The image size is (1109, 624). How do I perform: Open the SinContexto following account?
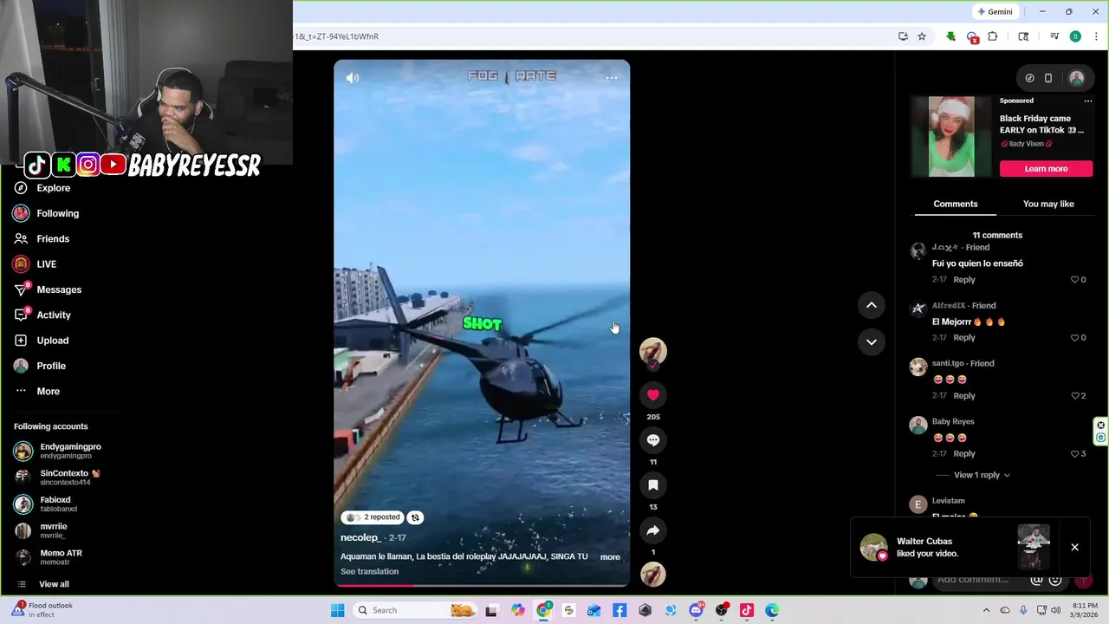[59, 478]
